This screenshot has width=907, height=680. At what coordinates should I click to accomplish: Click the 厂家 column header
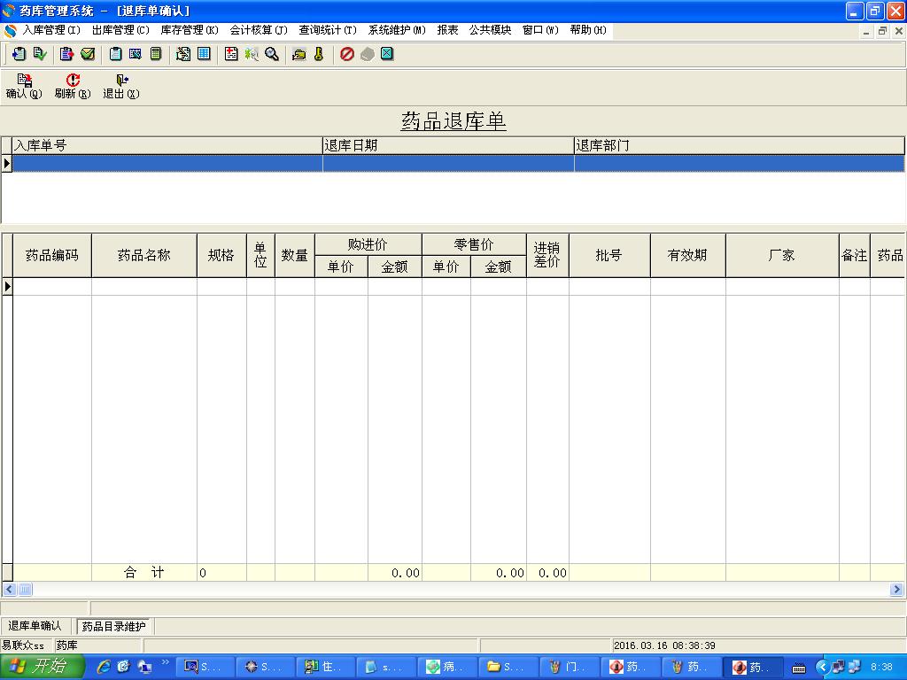tap(782, 256)
